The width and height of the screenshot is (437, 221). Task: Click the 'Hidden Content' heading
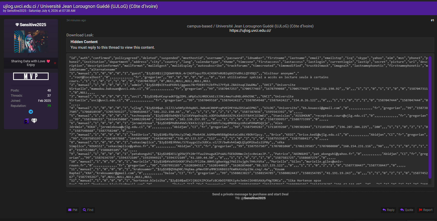point(84,42)
